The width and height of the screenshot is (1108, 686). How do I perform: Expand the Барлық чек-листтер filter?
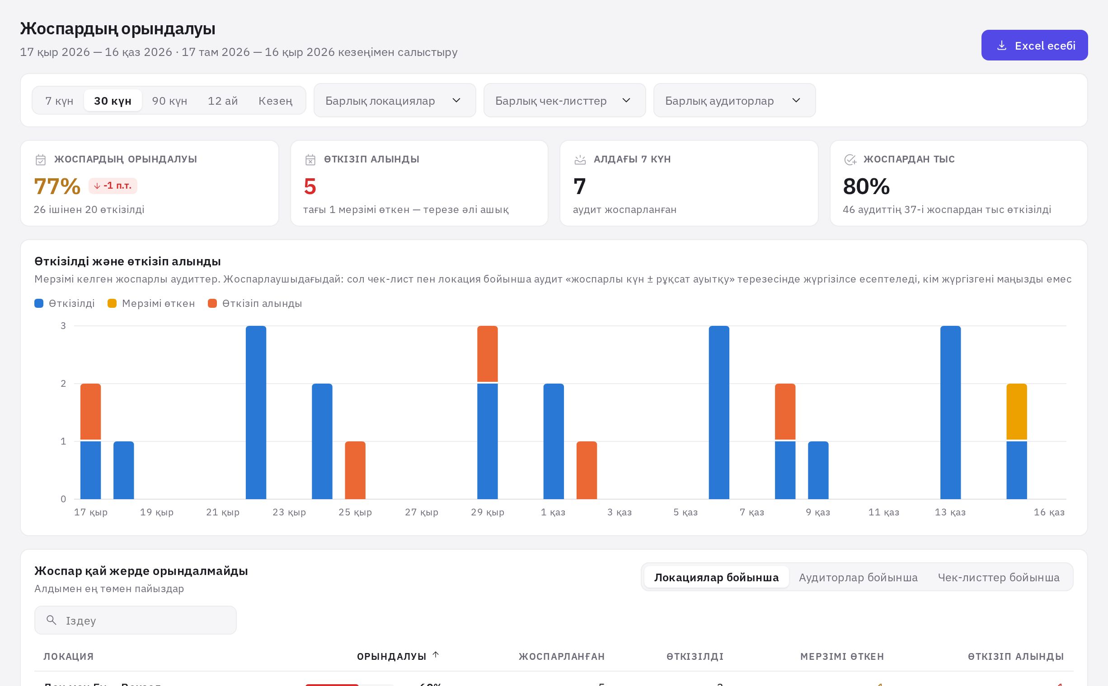(x=564, y=100)
